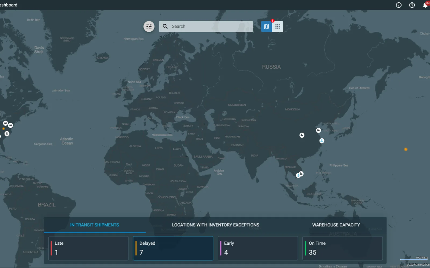Open Locations With Inventory Exceptions tab
430x268 pixels.
pos(216,225)
